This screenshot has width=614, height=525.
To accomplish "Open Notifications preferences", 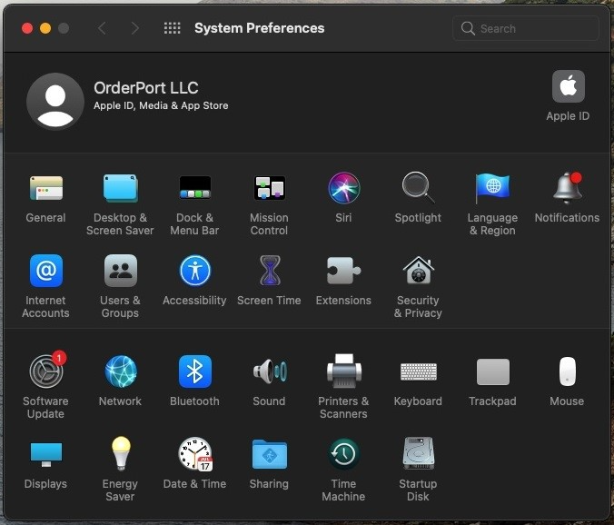I will click(567, 188).
